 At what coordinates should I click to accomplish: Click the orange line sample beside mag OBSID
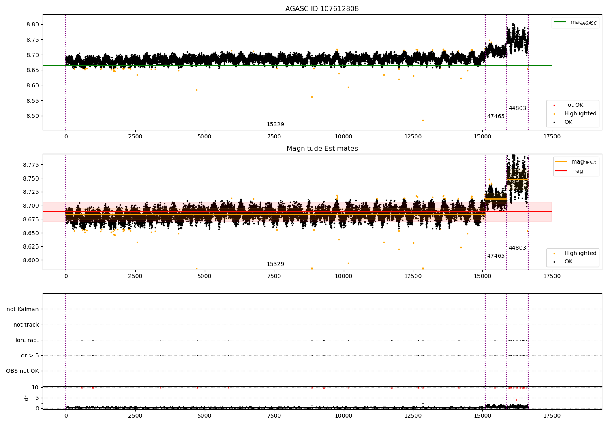[561, 161]
